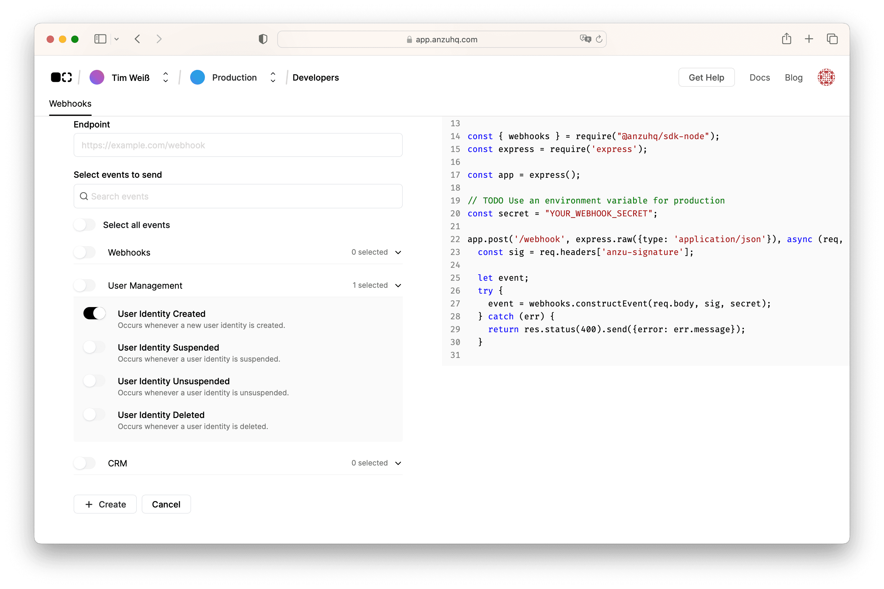Click the Safari share icon
The height and width of the screenshot is (589, 884).
point(787,38)
